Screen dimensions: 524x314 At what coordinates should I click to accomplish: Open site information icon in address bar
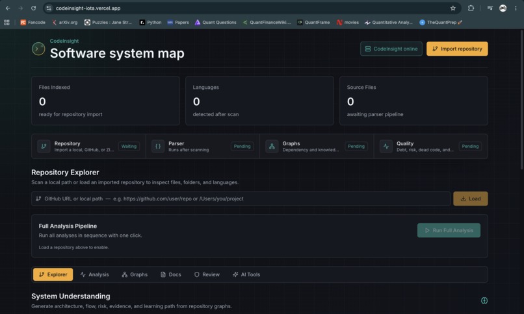click(x=49, y=8)
